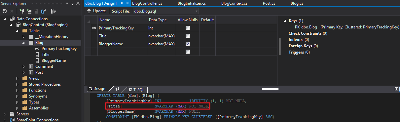This screenshot has width=400, height=122.
Task: Open the Post.cs tab
Action: [269, 3]
